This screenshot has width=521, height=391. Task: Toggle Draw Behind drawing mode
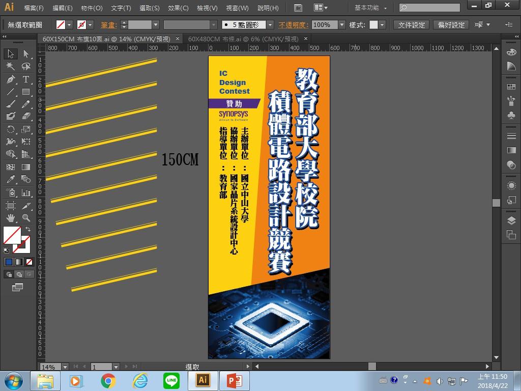pyautogui.click(x=19, y=274)
